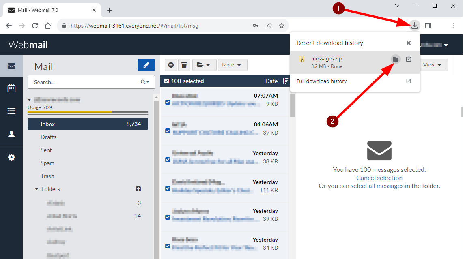
Task: Expand the More dropdown menu
Action: coord(232,65)
